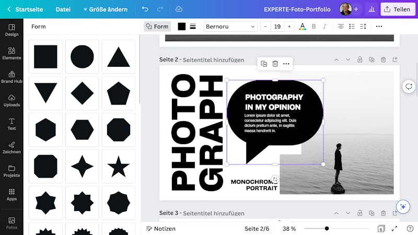Add collaborator with plus icon

coord(356,9)
